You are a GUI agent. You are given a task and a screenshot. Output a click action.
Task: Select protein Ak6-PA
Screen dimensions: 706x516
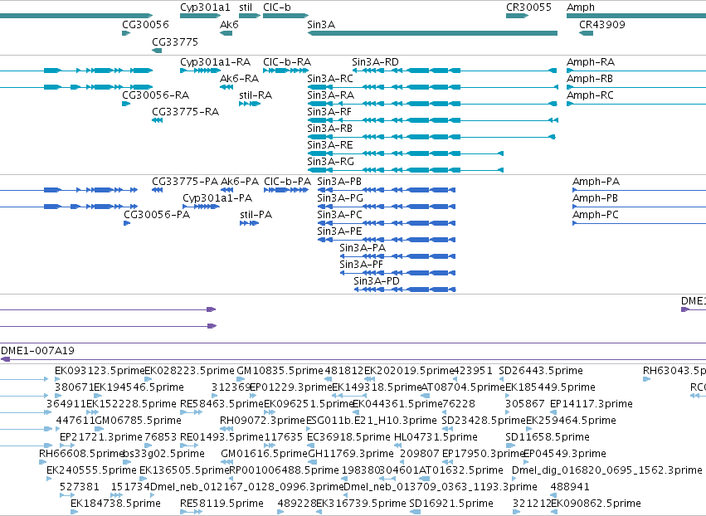click(226, 190)
